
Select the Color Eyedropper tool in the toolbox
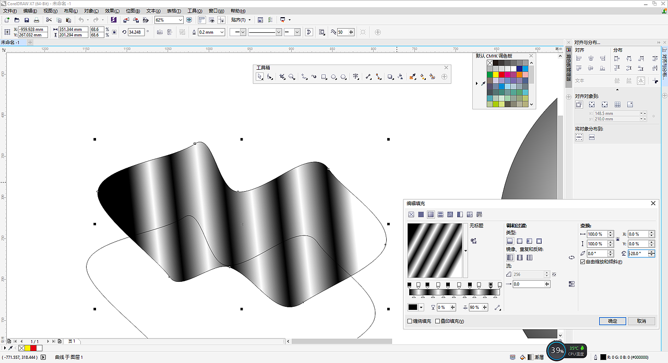click(413, 77)
